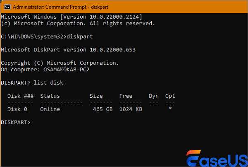Click the 'Dyn' column header
This screenshot has width=248, height=167.
pyautogui.click(x=154, y=96)
